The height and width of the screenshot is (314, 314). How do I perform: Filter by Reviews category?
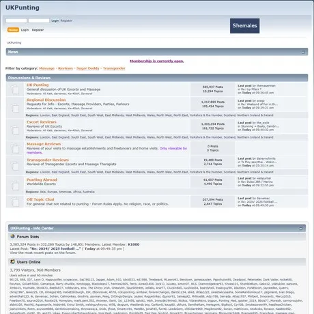tap(66, 68)
